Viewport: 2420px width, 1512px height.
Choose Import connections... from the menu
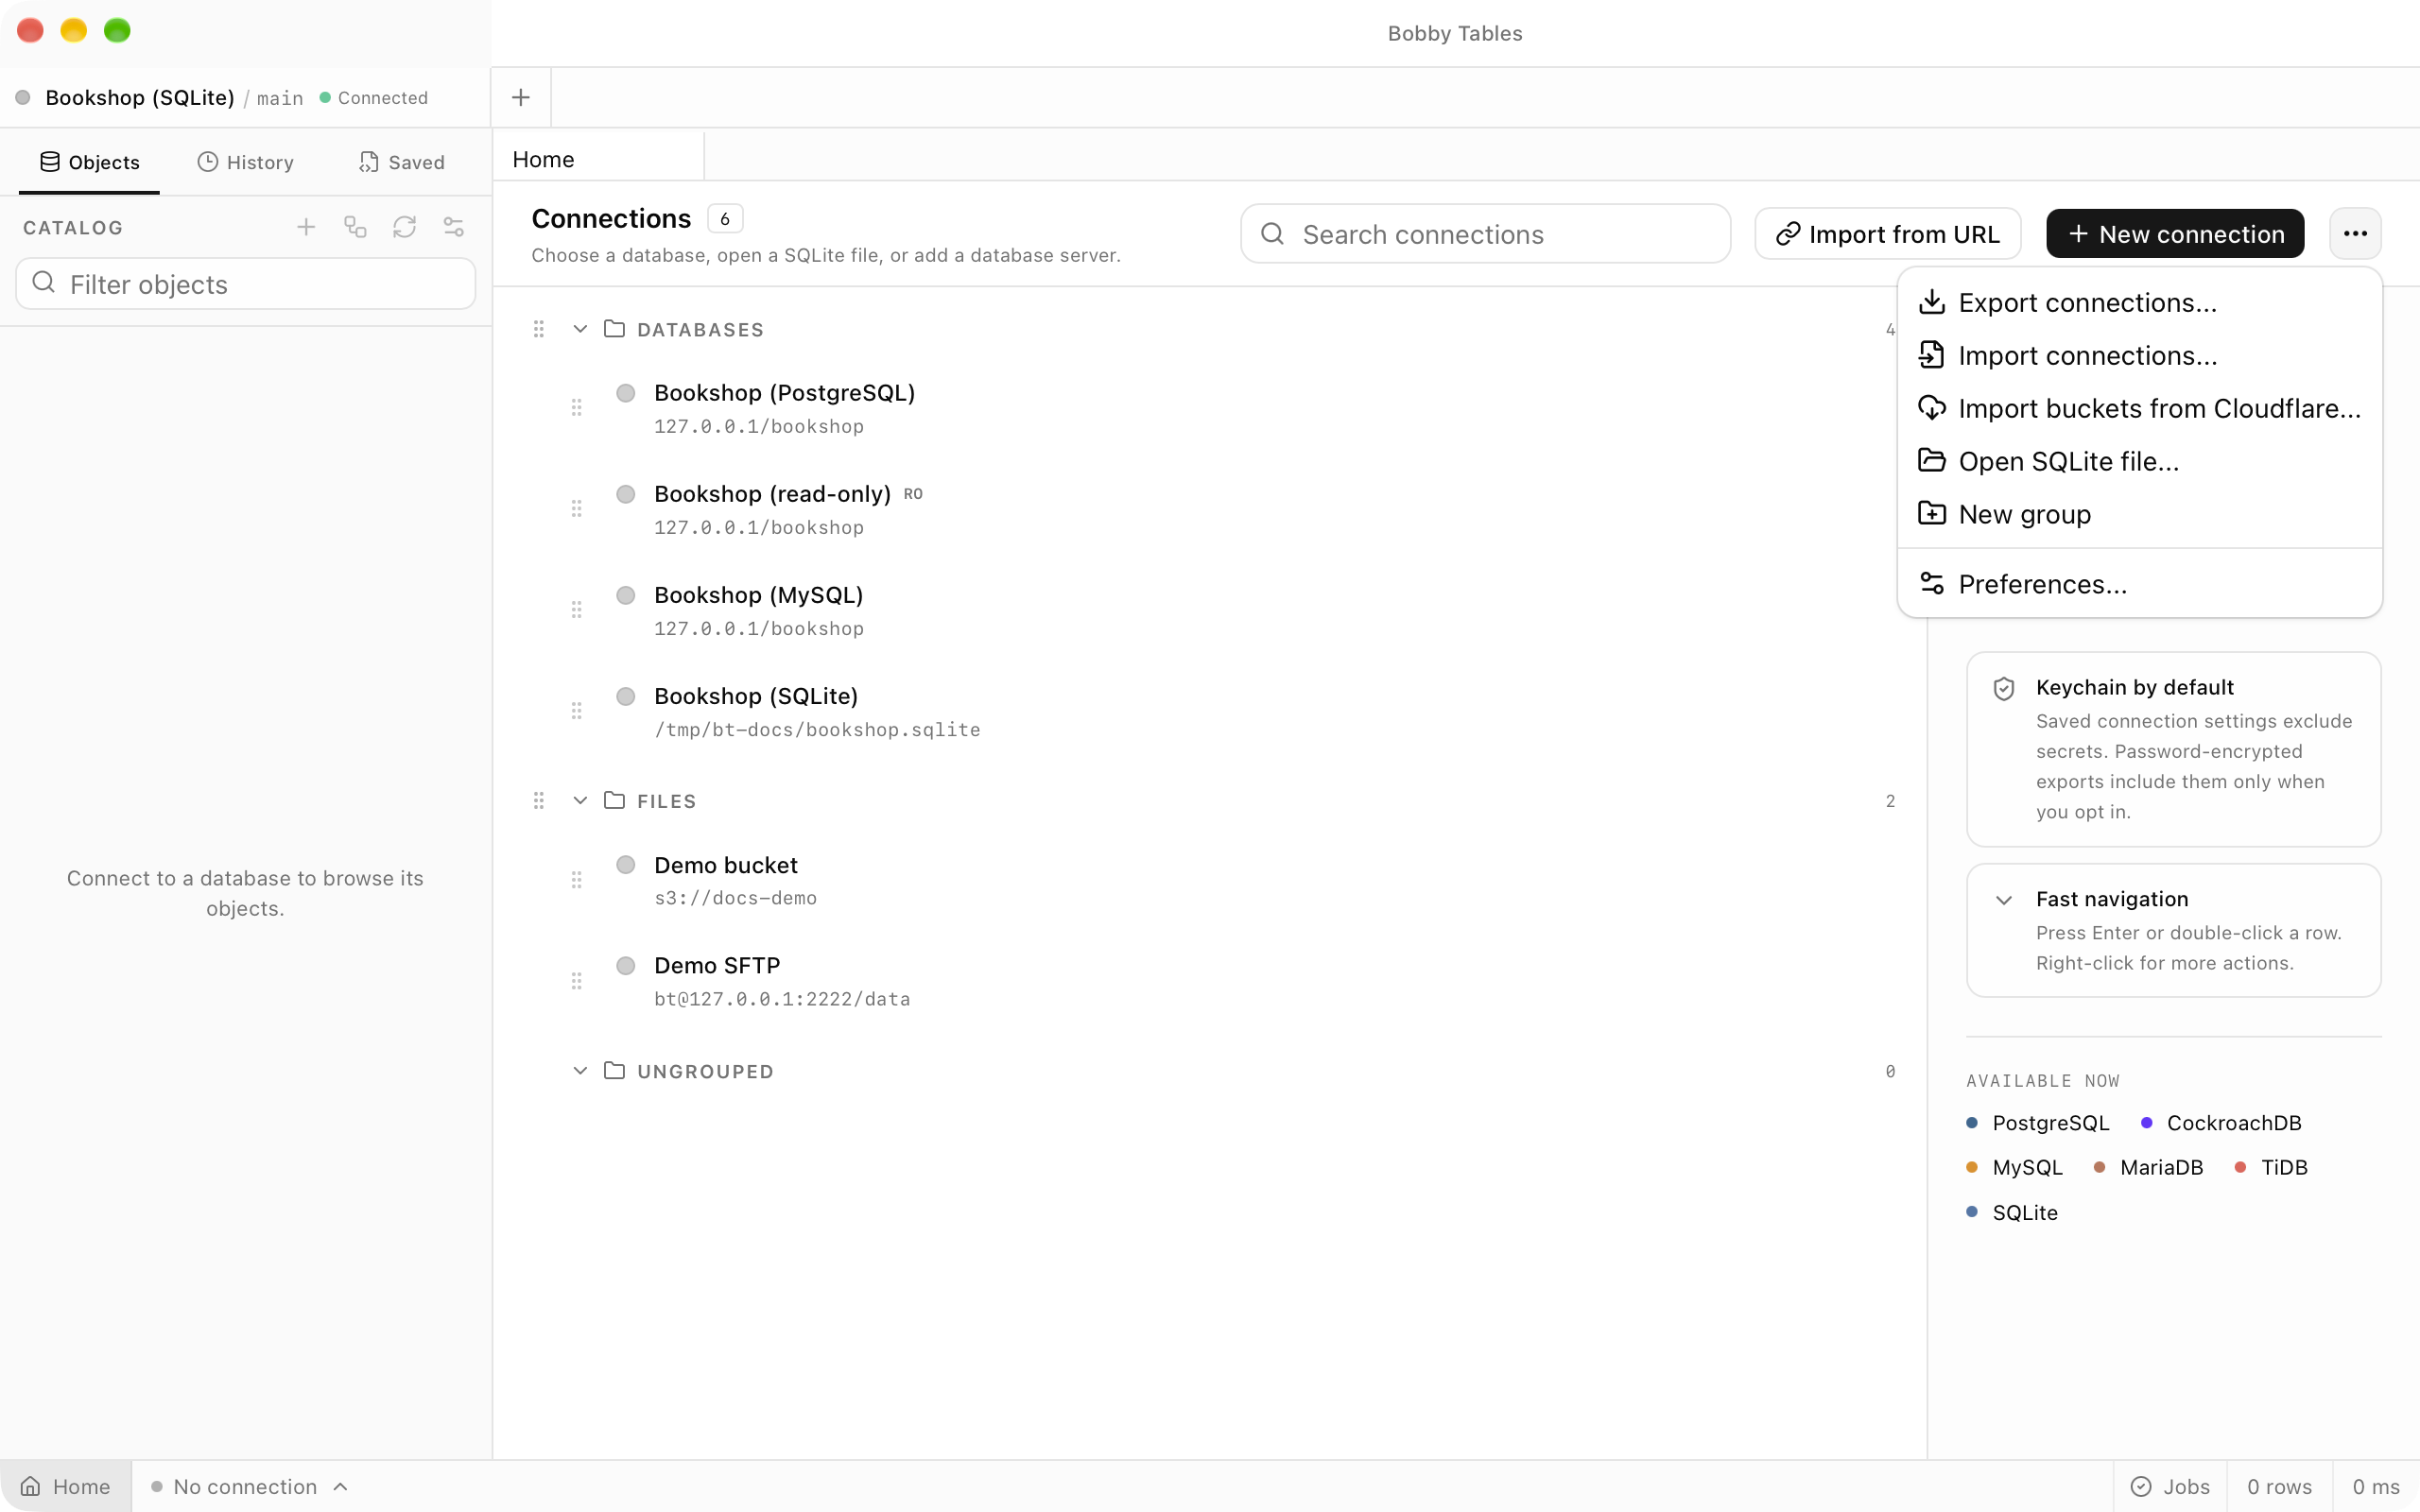[2140, 355]
